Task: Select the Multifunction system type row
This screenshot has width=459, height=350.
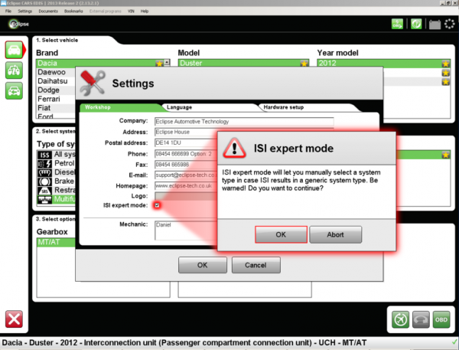Action: click(56, 199)
